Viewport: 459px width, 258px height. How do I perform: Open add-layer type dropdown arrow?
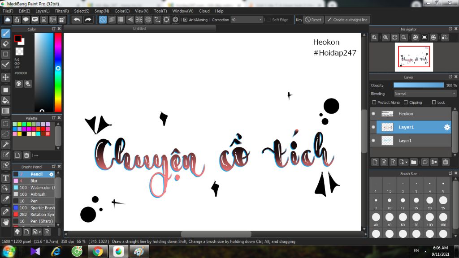(406, 162)
